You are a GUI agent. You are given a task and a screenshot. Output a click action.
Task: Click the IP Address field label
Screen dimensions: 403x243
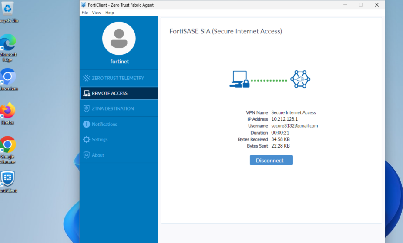click(x=258, y=119)
